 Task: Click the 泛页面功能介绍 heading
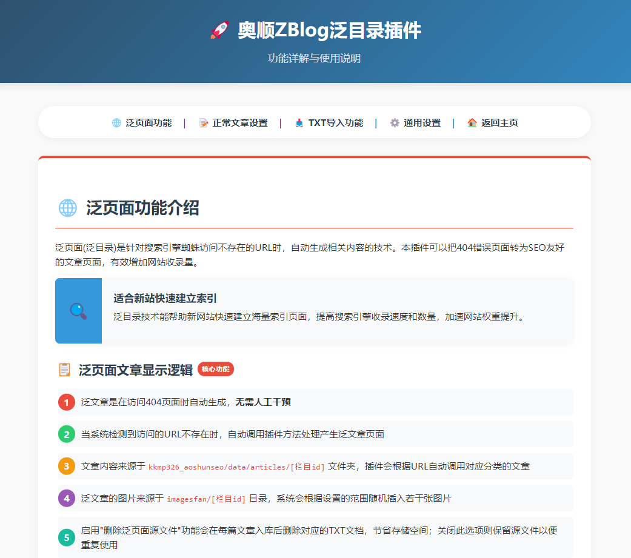[x=142, y=208]
